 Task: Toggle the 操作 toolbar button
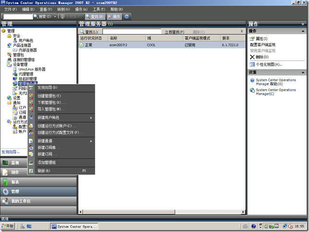(114, 17)
